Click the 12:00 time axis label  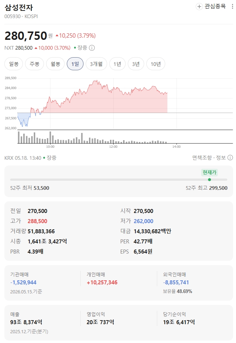pos(113,147)
